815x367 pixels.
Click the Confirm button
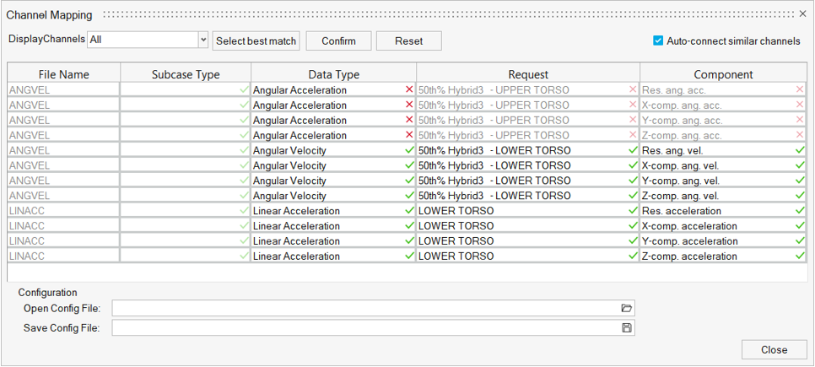point(338,40)
